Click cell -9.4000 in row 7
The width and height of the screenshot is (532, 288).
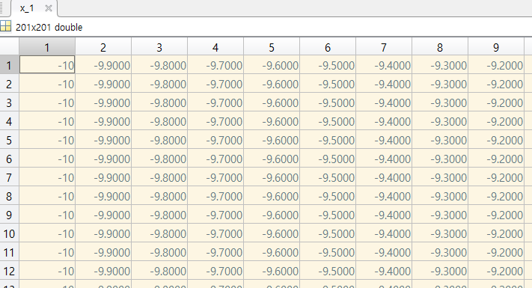coord(384,177)
